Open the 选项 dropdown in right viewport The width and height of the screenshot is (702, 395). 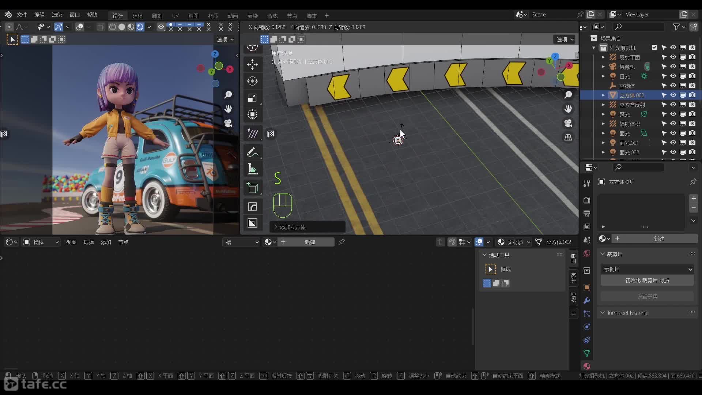pyautogui.click(x=565, y=39)
